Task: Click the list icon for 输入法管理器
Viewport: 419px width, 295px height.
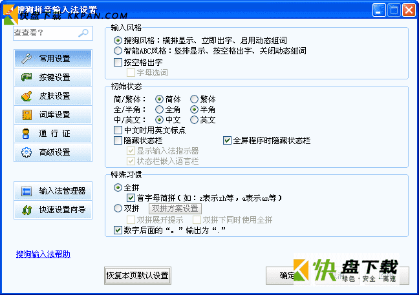Action: point(27,191)
